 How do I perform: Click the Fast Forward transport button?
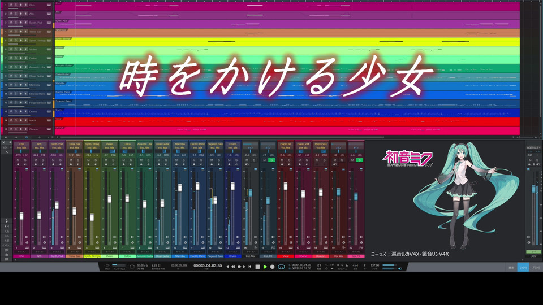click(239, 267)
